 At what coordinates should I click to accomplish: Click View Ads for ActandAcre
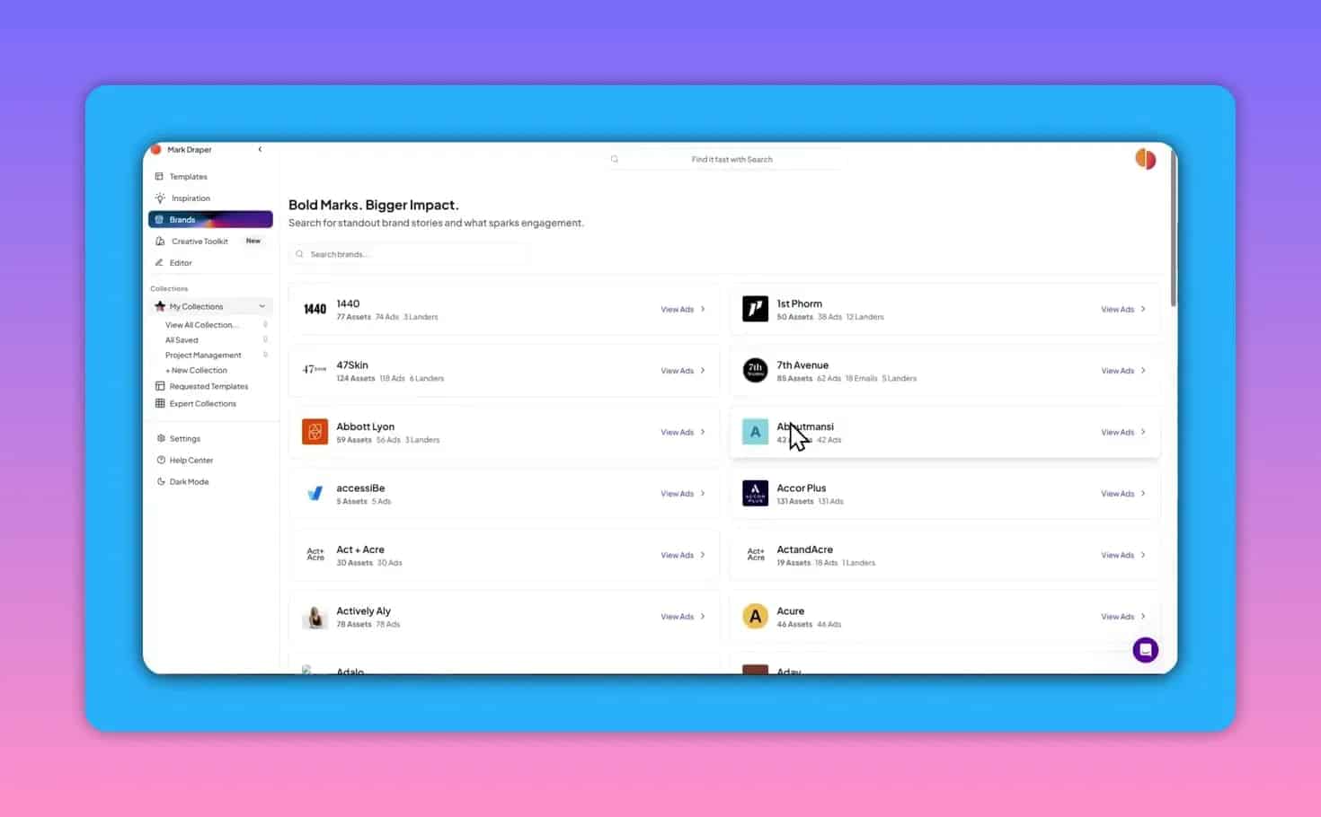(1123, 556)
